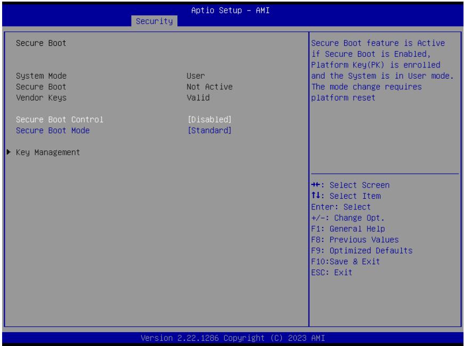Click the F9: Optimized Defaults hint

(x=362, y=251)
